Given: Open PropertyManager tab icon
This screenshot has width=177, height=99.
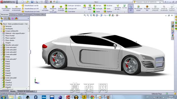Looking at the screenshot, I should (x=5, y=18).
